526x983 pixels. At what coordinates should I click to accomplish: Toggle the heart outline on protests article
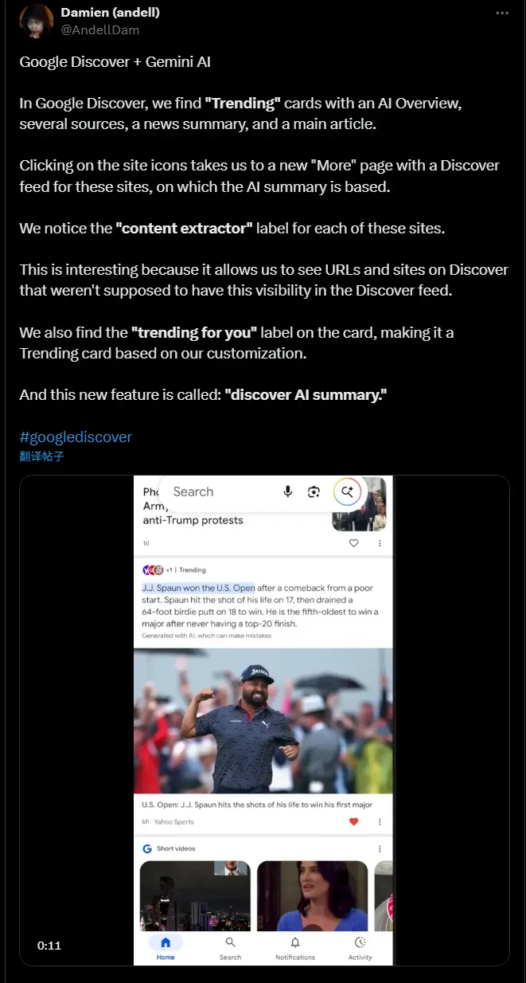coord(354,542)
